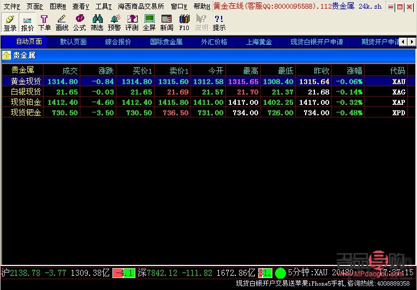Click the 评测 evaluation icon
The width and height of the screenshot is (417, 290).
[x=132, y=23]
